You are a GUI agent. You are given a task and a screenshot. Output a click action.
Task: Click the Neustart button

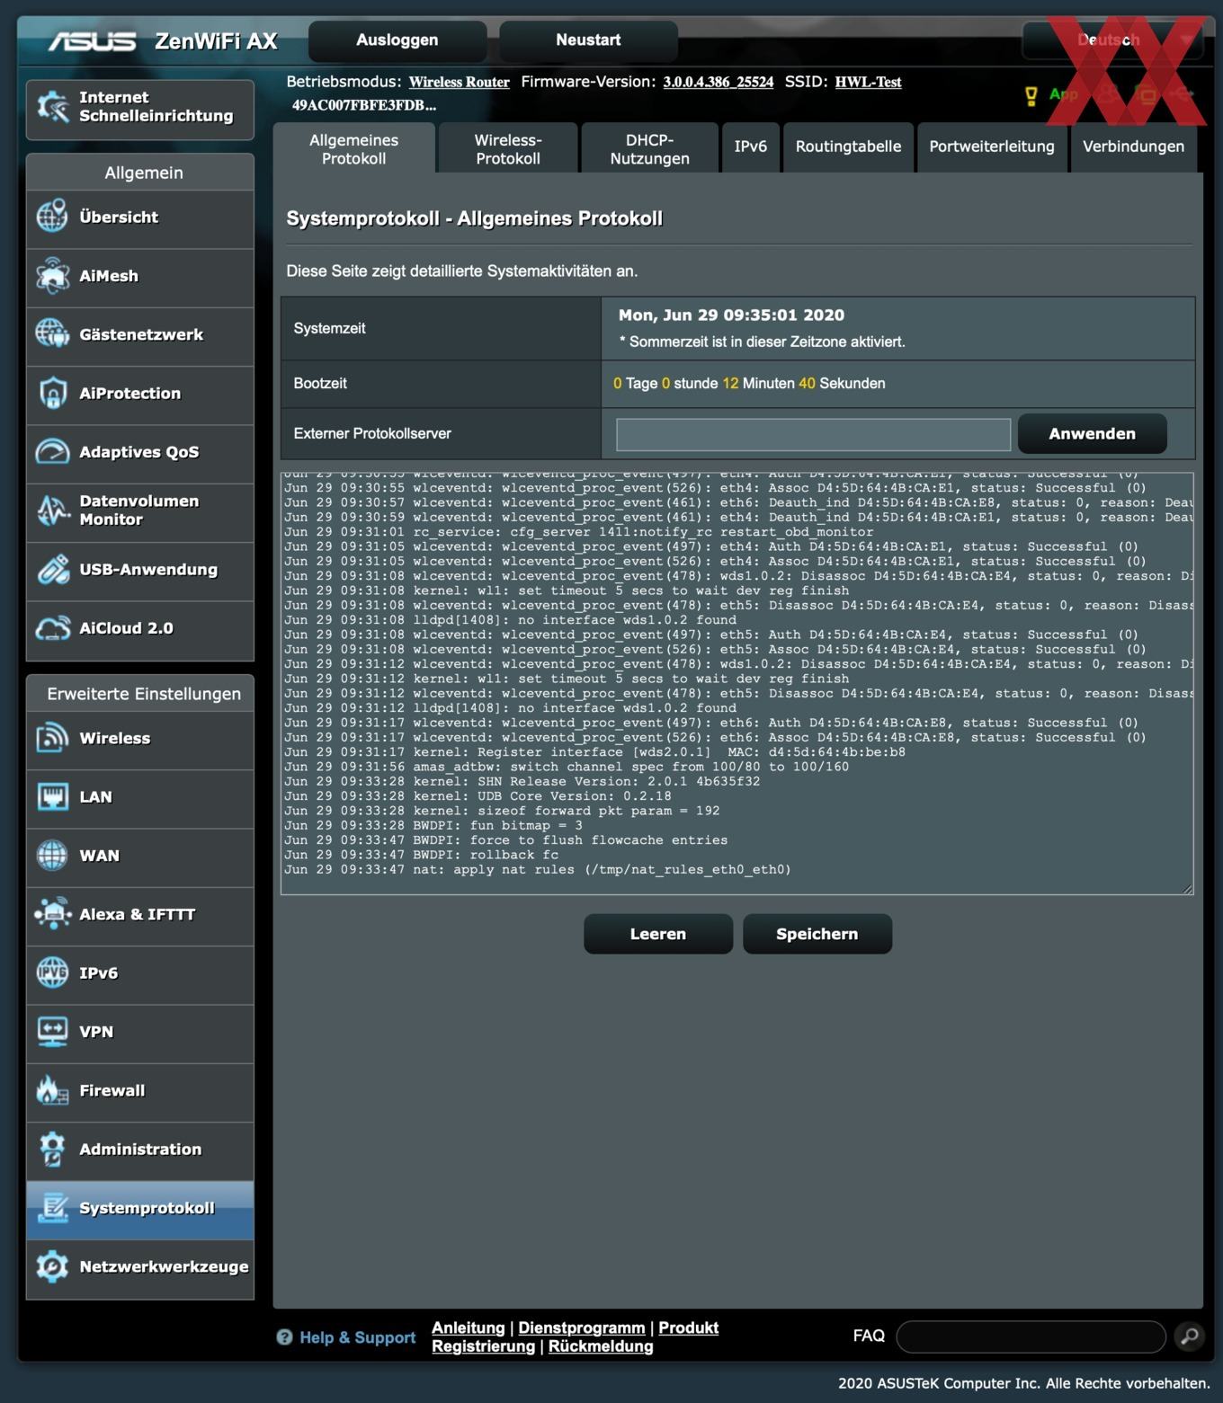(588, 40)
